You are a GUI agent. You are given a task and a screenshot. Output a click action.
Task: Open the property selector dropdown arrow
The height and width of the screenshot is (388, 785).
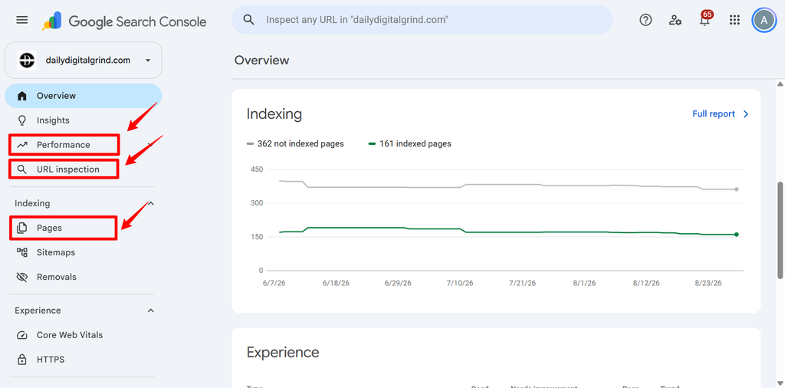(148, 60)
